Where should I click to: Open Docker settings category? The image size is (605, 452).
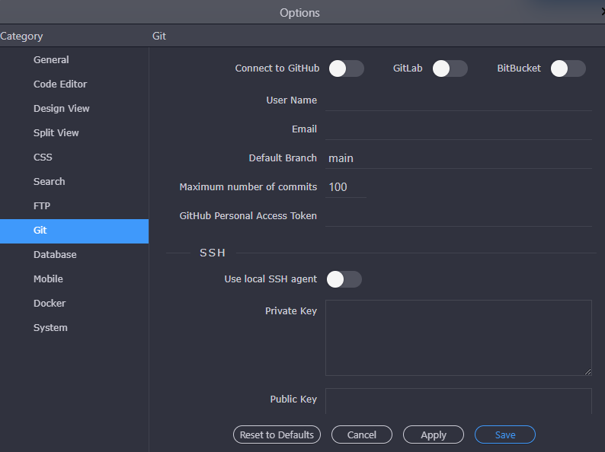tap(50, 304)
